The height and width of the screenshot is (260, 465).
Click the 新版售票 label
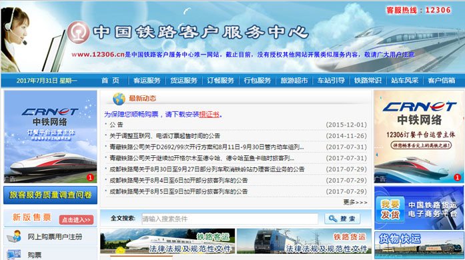point(32,217)
